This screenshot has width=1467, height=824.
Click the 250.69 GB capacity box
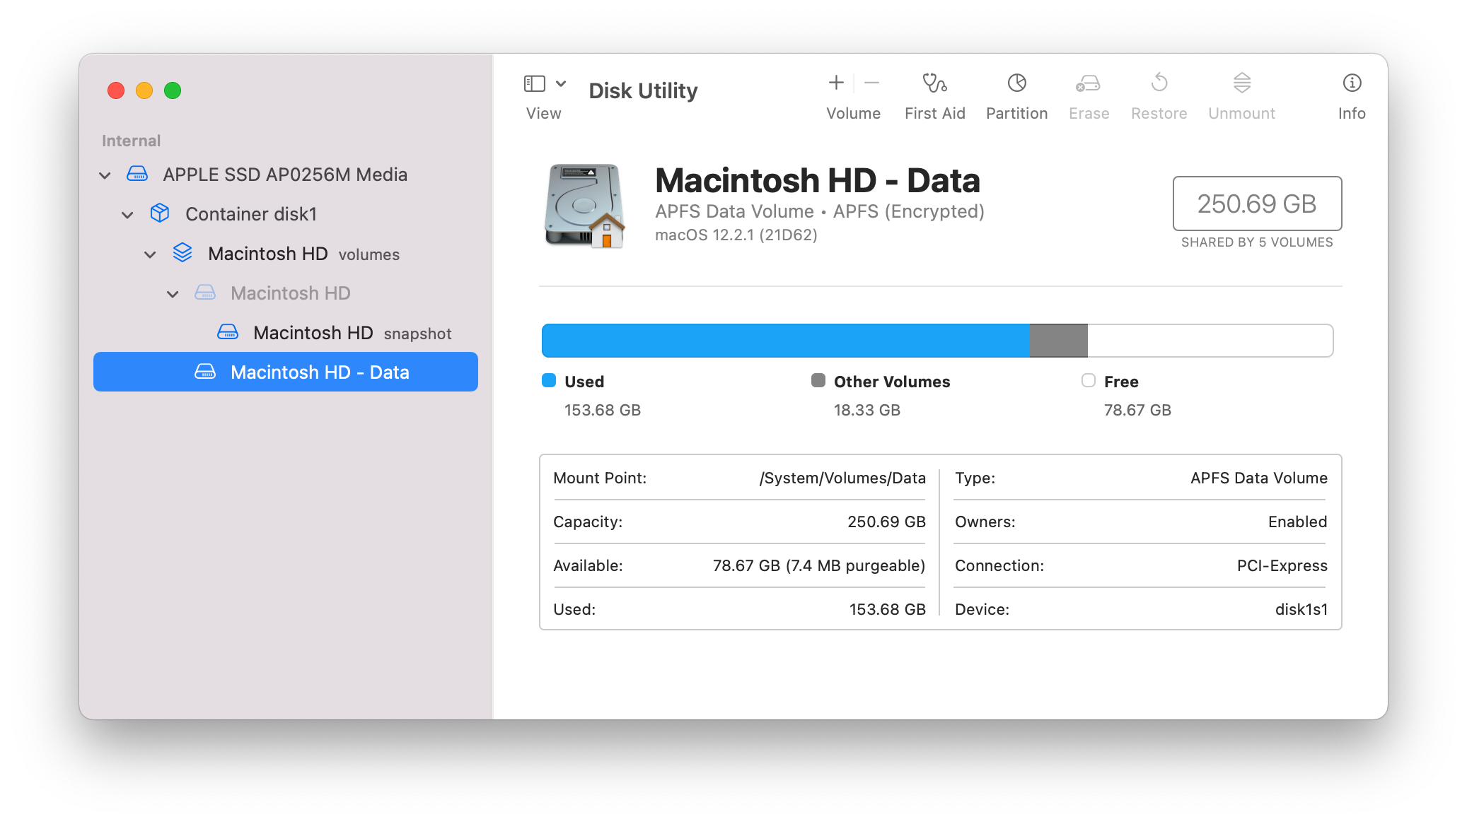pyautogui.click(x=1257, y=204)
